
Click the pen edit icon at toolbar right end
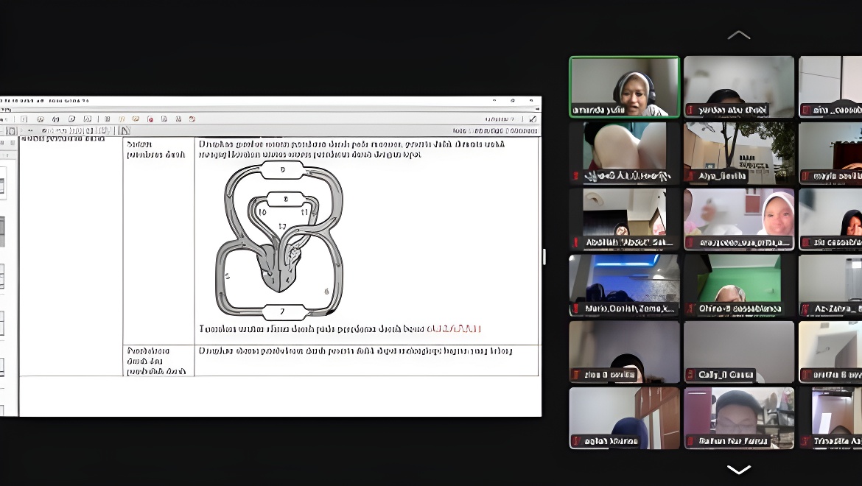point(533,119)
